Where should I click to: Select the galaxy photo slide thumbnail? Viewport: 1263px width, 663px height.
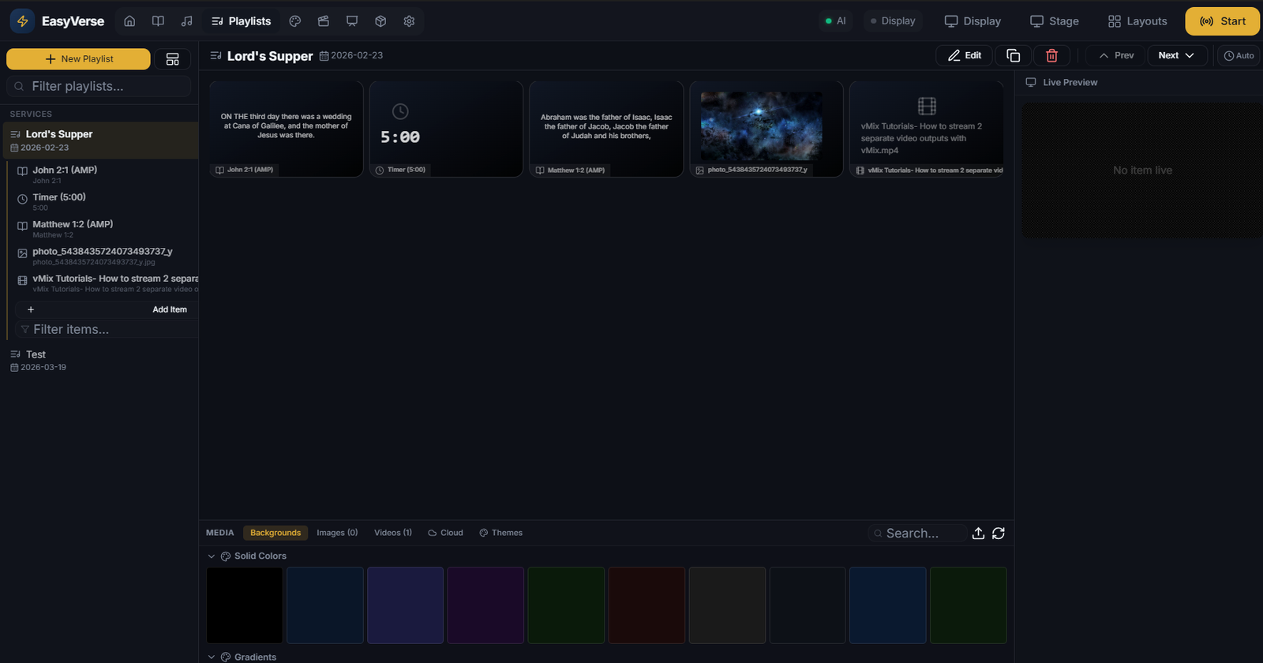click(x=766, y=129)
